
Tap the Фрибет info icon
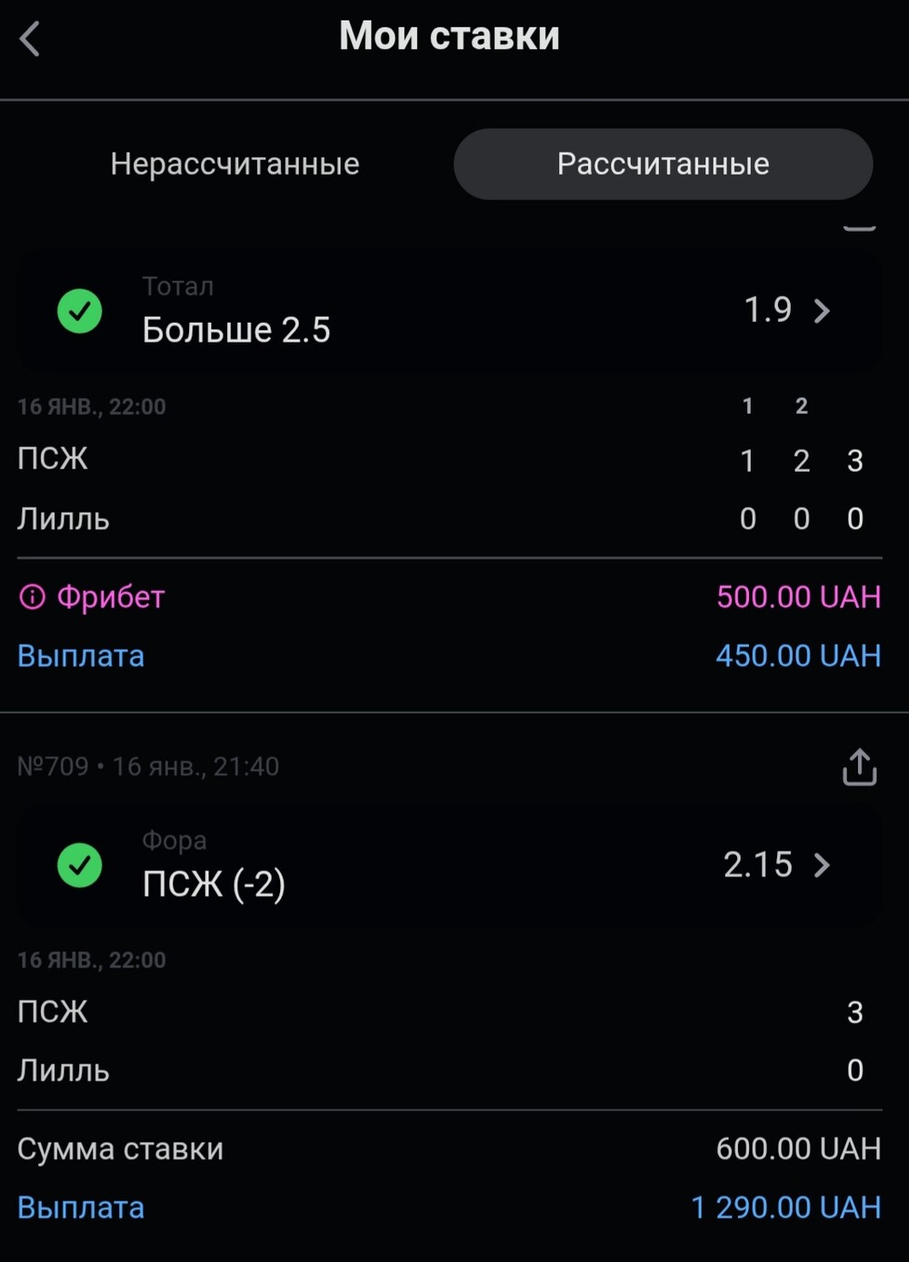coord(32,597)
